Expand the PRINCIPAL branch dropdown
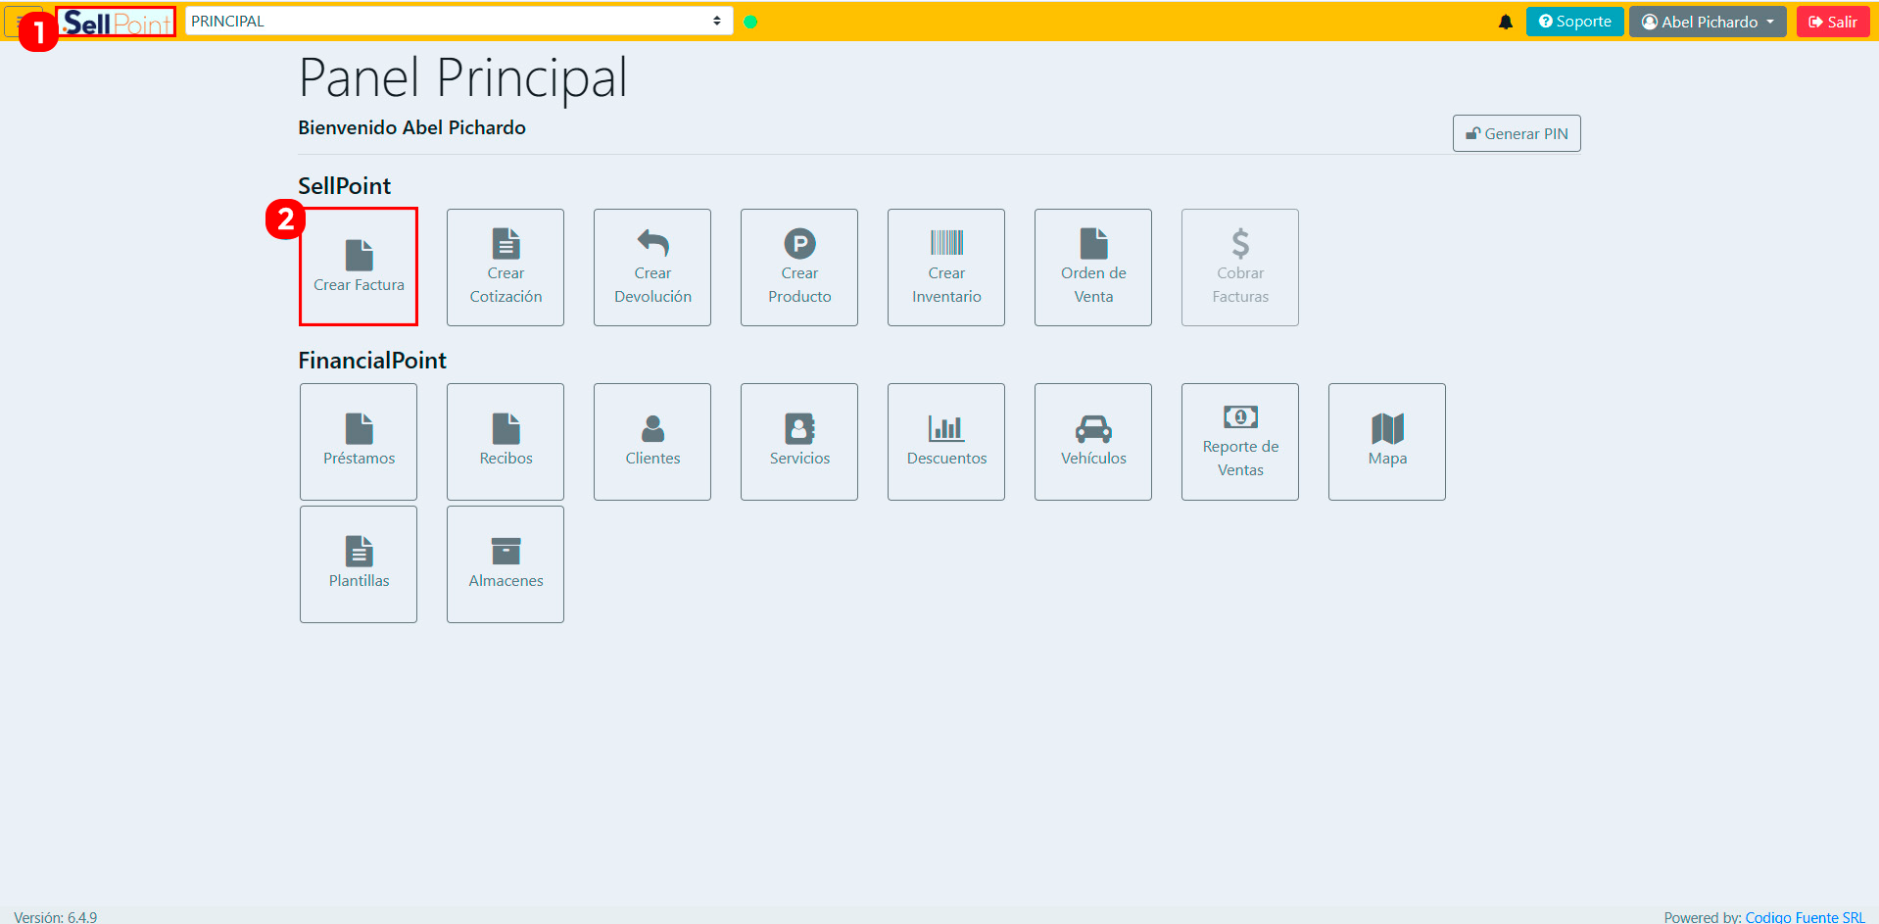The height and width of the screenshot is (924, 1879). point(458,22)
